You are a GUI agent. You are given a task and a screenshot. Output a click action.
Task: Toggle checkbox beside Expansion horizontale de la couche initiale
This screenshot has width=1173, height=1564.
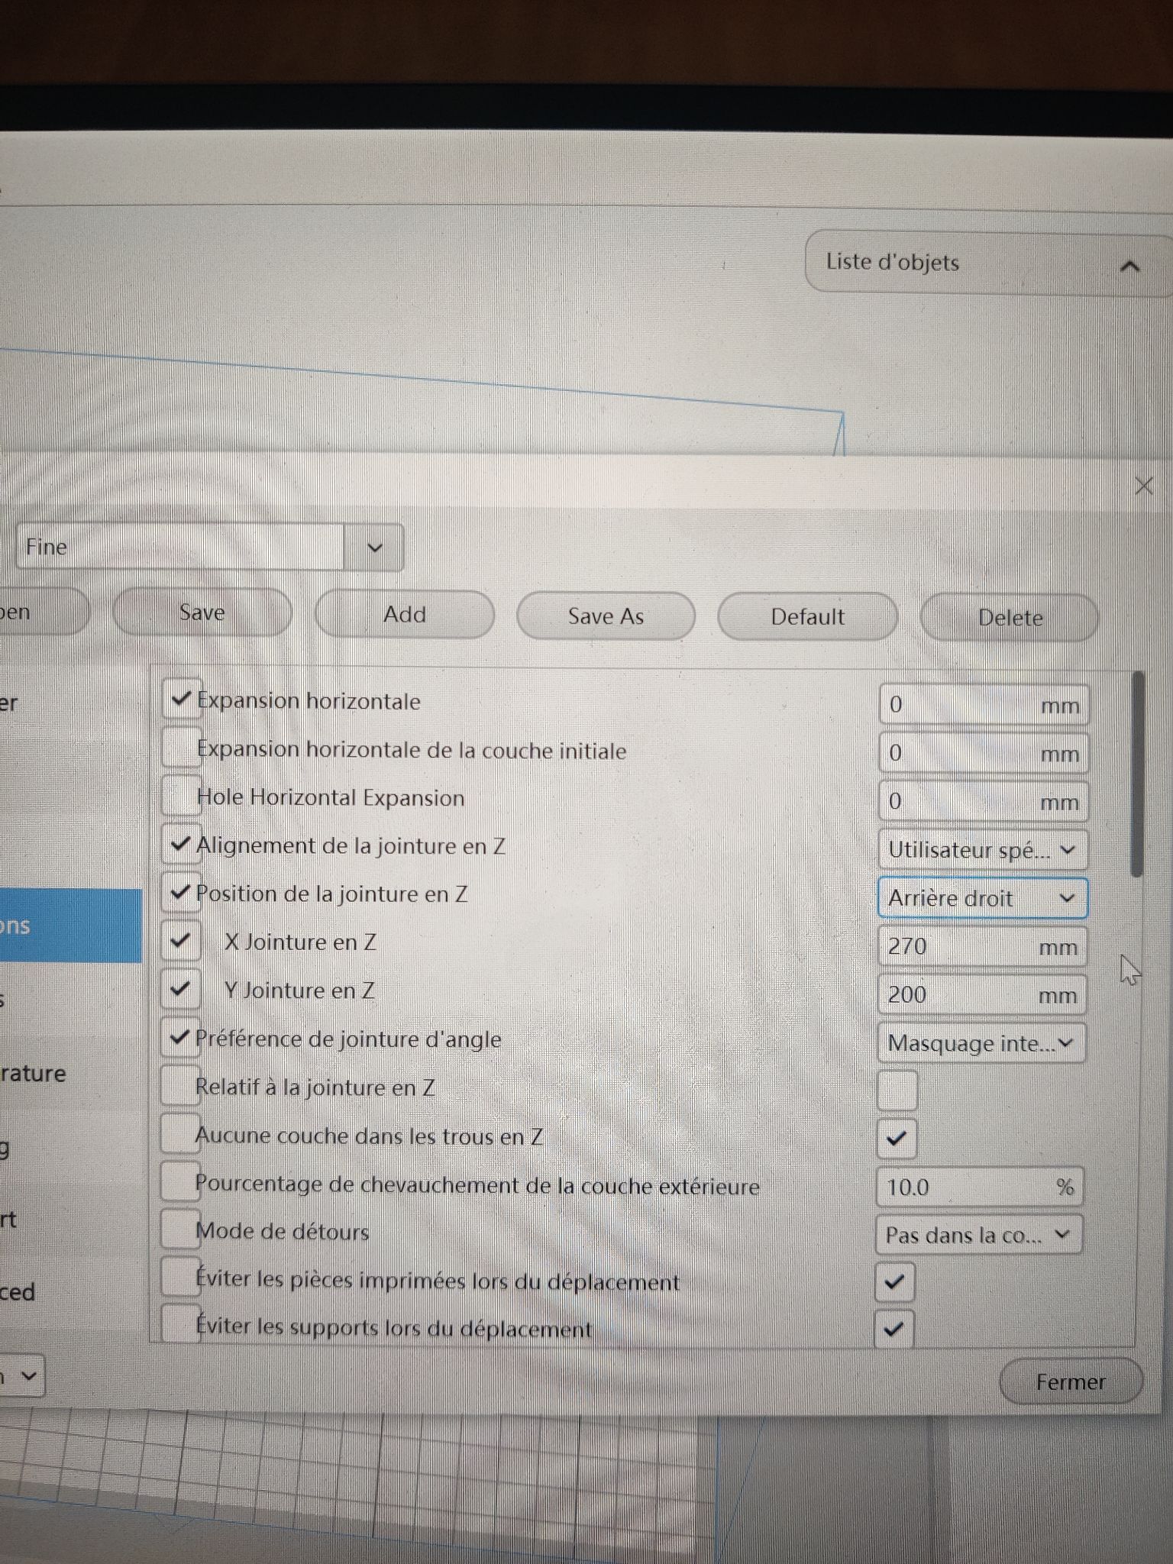click(181, 748)
